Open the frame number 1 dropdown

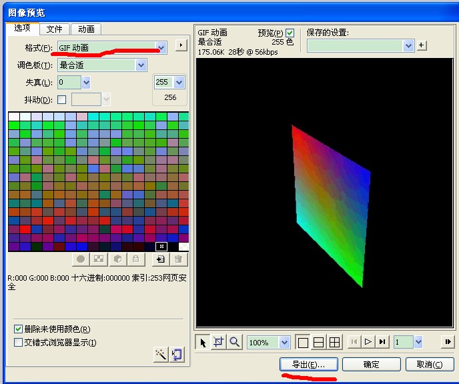418,342
